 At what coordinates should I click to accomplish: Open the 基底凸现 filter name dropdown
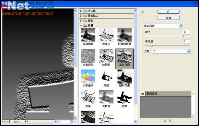pos(181,26)
